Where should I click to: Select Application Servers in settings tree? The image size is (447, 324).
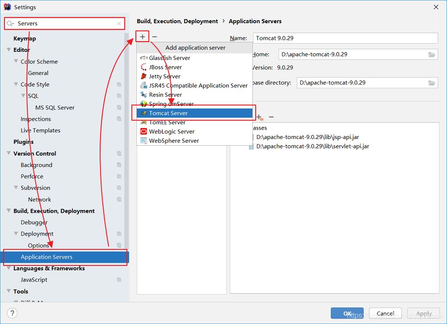pyautogui.click(x=46, y=257)
